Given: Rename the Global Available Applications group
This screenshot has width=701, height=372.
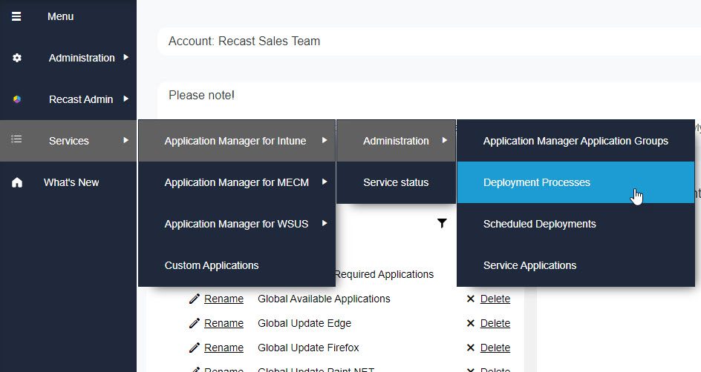Looking at the screenshot, I should (x=224, y=299).
